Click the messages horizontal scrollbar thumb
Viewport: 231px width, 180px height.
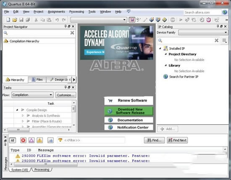pos(46,164)
